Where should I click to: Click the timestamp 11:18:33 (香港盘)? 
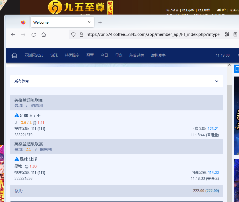click(x=205, y=178)
